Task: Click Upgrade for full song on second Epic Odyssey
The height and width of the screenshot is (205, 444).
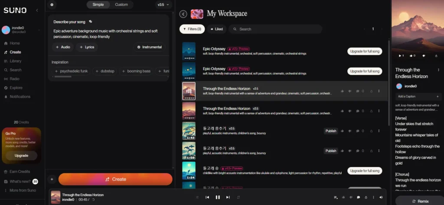Action: click(365, 71)
